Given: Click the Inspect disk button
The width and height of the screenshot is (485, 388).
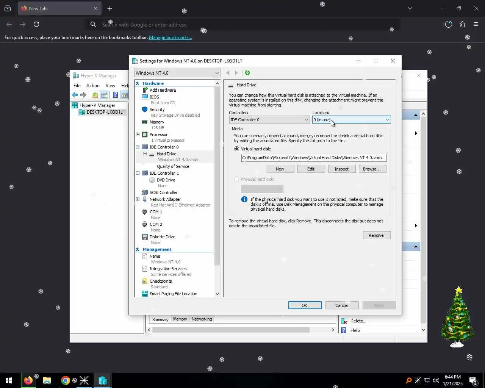Looking at the screenshot, I should pos(341,169).
